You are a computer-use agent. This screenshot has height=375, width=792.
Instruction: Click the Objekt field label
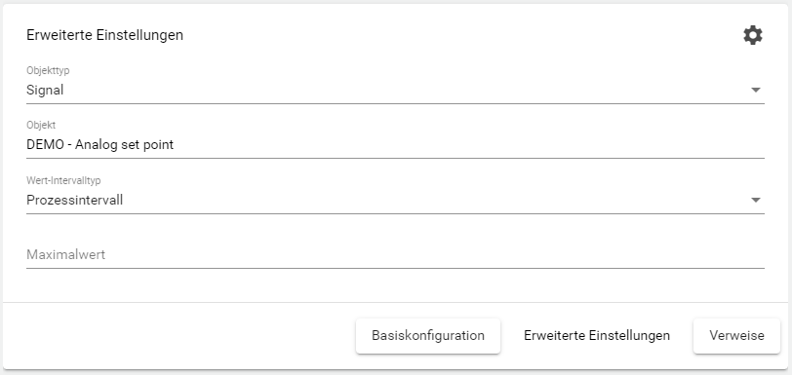41,126
